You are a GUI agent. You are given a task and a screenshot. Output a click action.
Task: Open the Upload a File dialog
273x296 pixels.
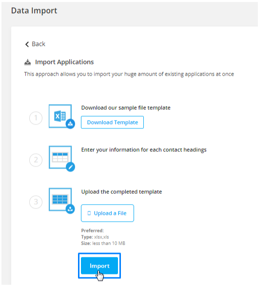tap(107, 213)
